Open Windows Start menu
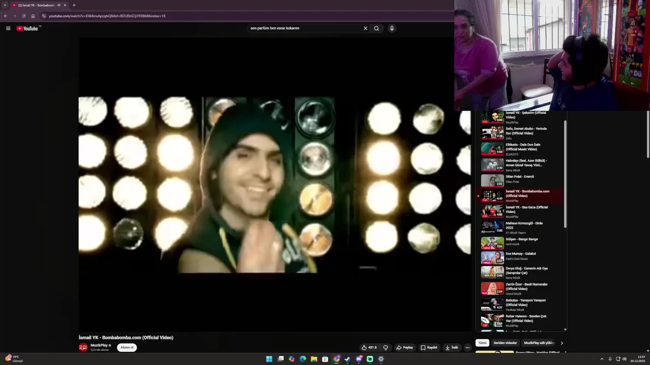Image resolution: width=650 pixels, height=365 pixels. coord(269,359)
